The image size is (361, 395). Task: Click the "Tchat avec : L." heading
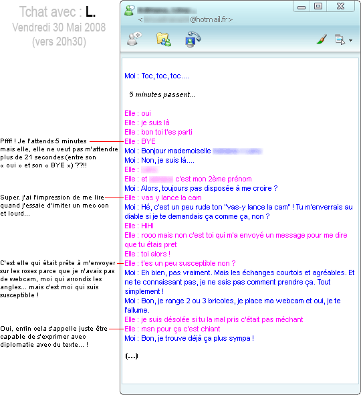pos(57,11)
